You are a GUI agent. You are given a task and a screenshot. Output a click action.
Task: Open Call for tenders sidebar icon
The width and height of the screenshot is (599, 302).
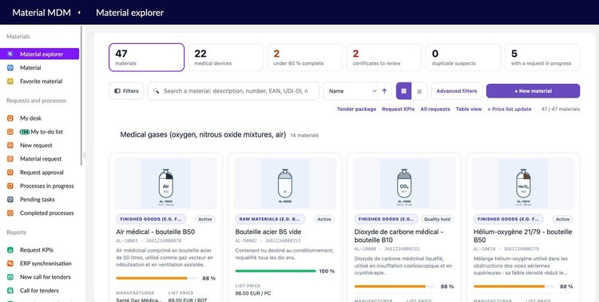[10, 291]
